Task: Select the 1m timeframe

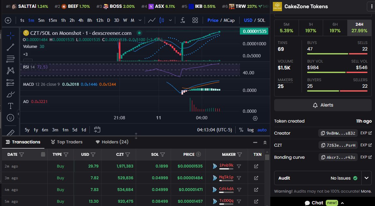Action: [31, 20]
